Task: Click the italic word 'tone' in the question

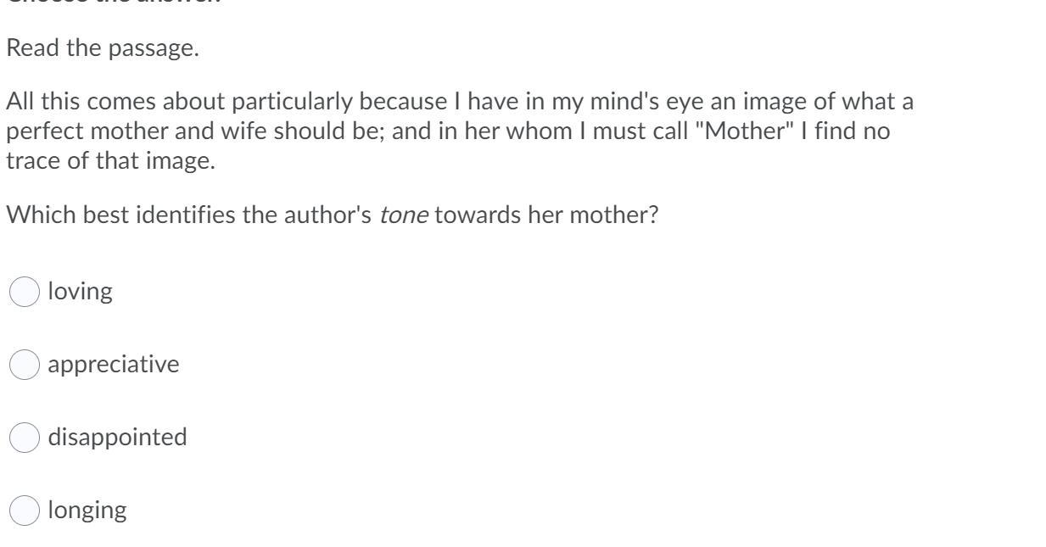Action: 403,215
